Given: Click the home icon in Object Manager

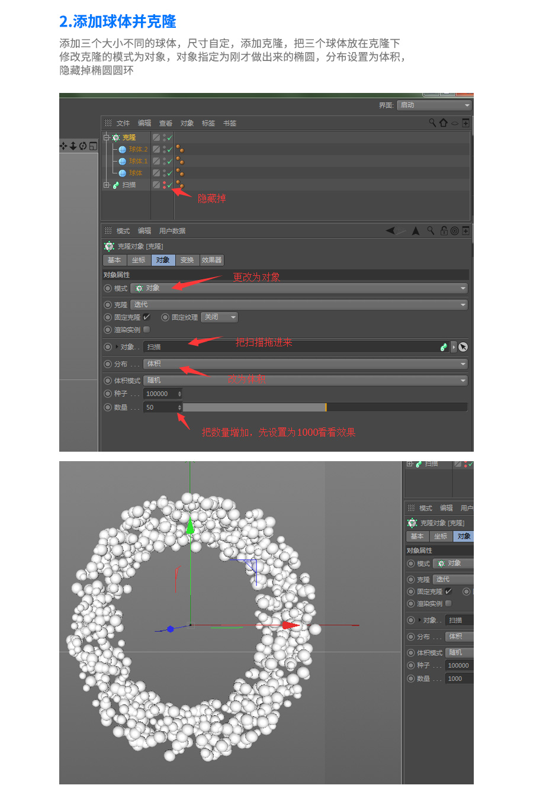Looking at the screenshot, I should pyautogui.click(x=443, y=123).
